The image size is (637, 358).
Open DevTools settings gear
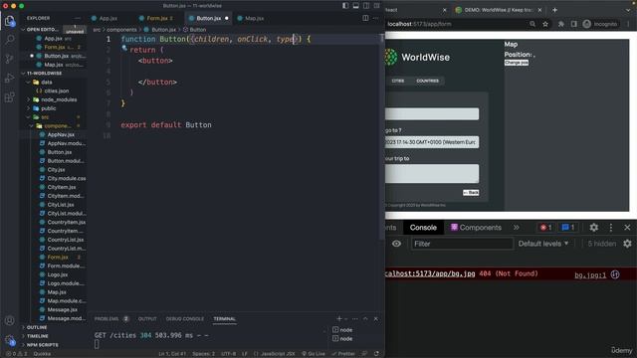tap(594, 228)
